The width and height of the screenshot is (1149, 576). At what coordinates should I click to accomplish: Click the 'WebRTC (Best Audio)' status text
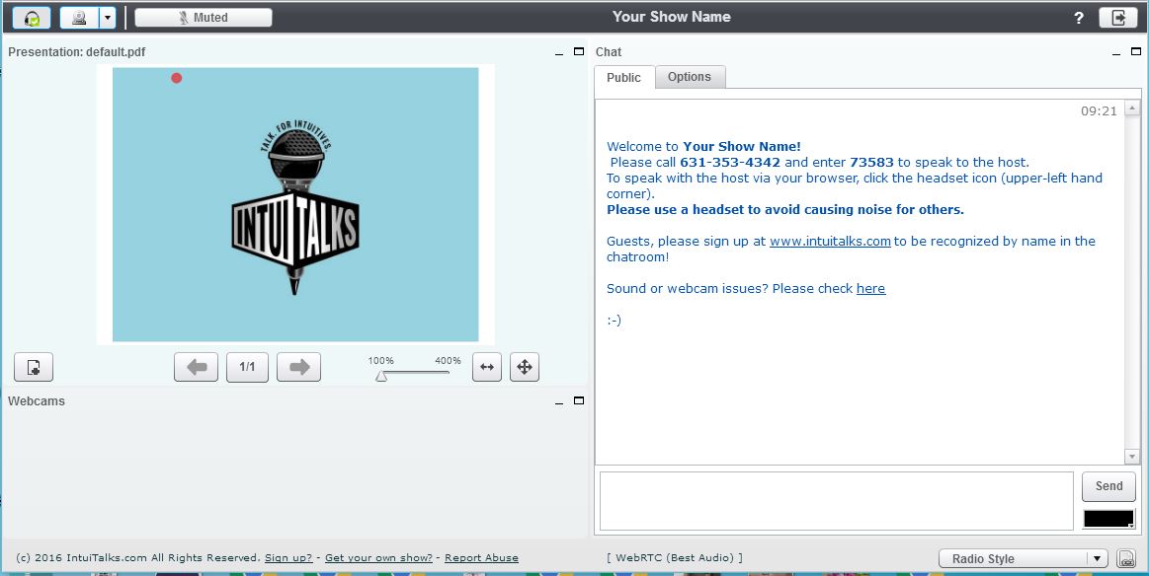675,557
